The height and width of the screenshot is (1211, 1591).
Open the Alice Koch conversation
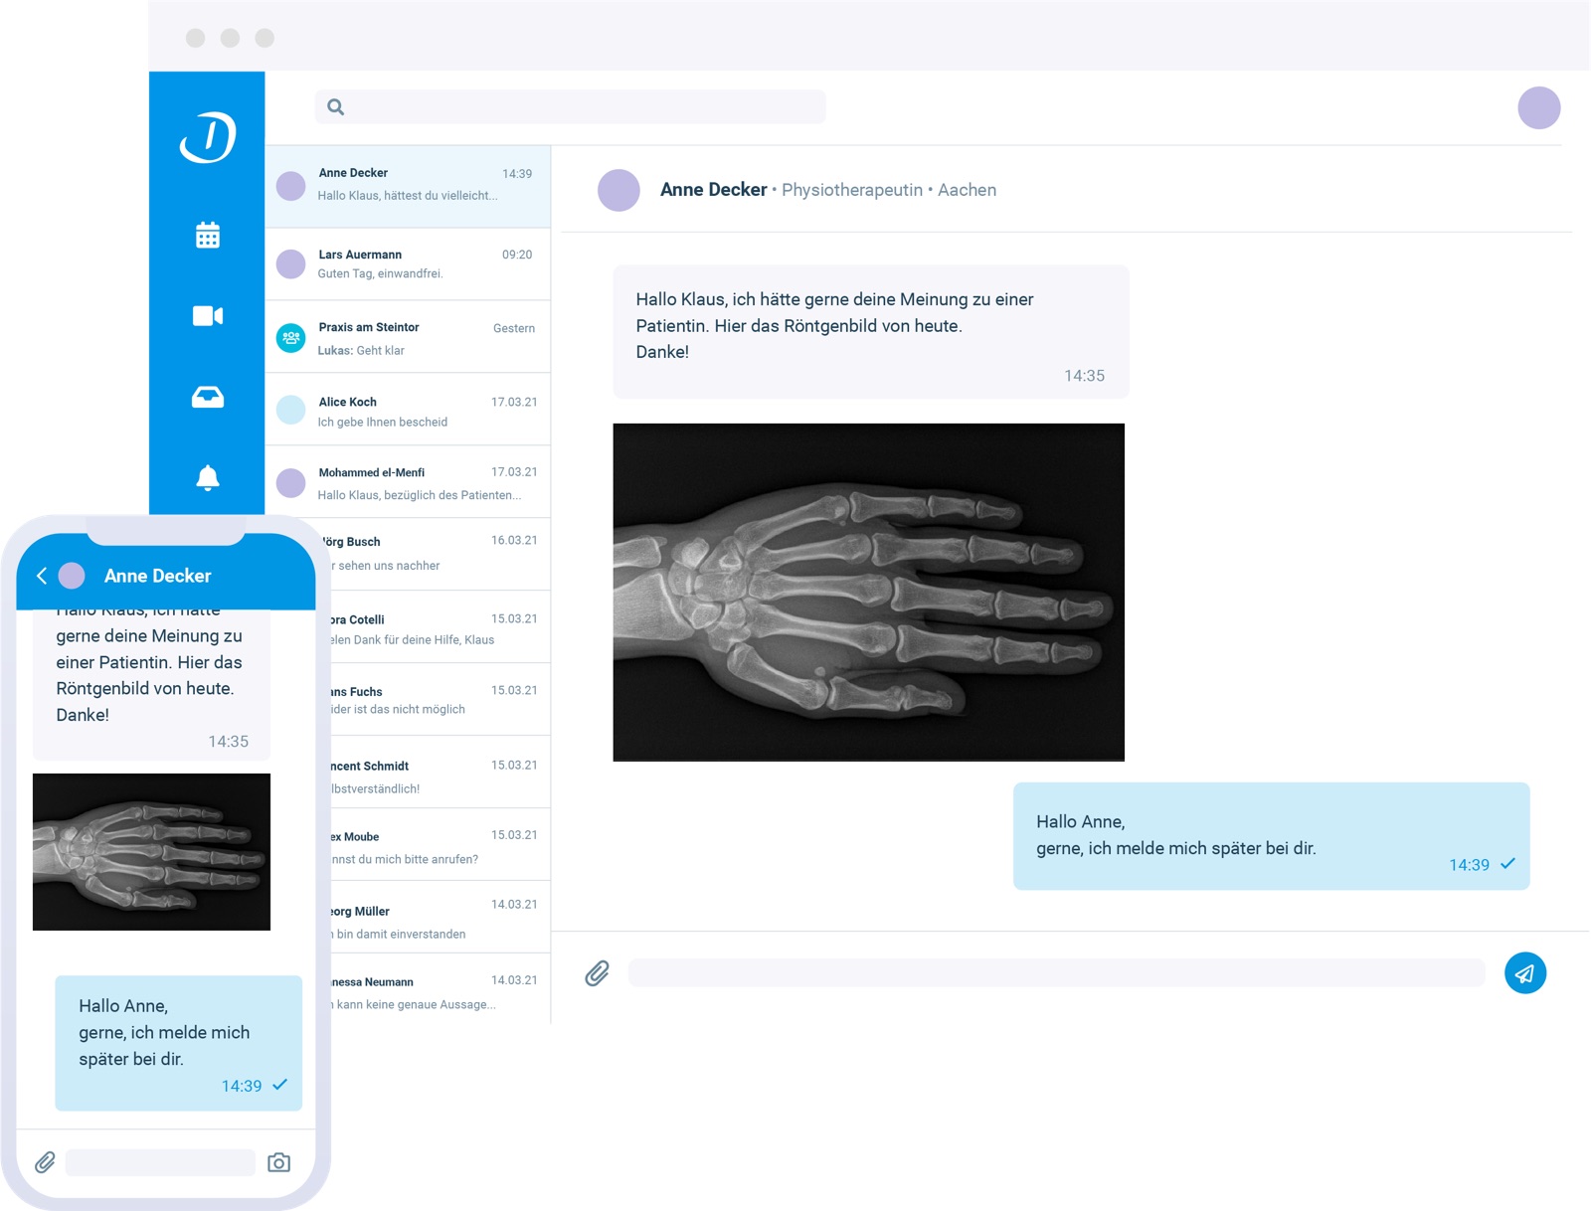pyautogui.click(x=408, y=410)
